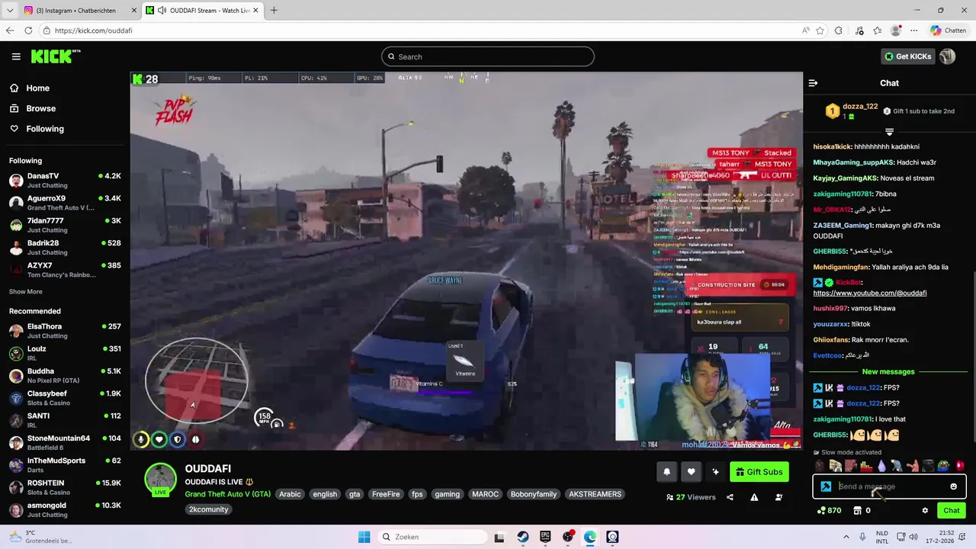Collapse the chat panel arrow icon
This screenshot has width=976, height=549.
click(x=813, y=83)
